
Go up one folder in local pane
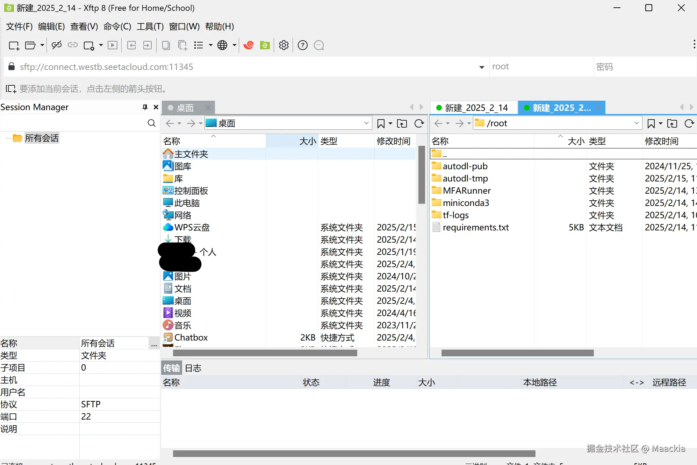coord(402,123)
